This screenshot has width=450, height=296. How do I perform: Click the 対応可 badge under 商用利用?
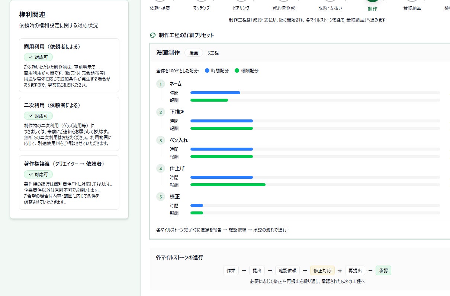[38, 57]
